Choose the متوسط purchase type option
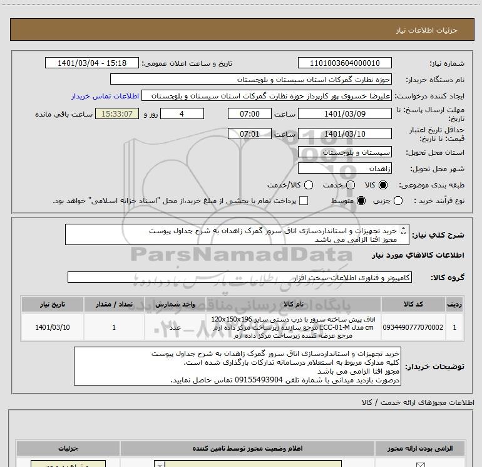This screenshot has width=482, height=467. pyautogui.click(x=361, y=201)
